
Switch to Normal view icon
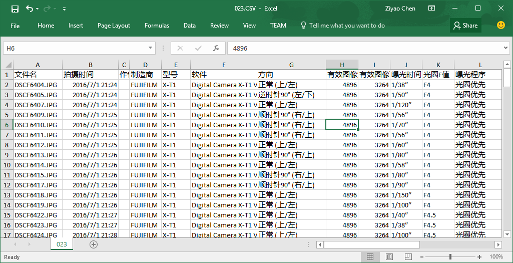(370, 257)
